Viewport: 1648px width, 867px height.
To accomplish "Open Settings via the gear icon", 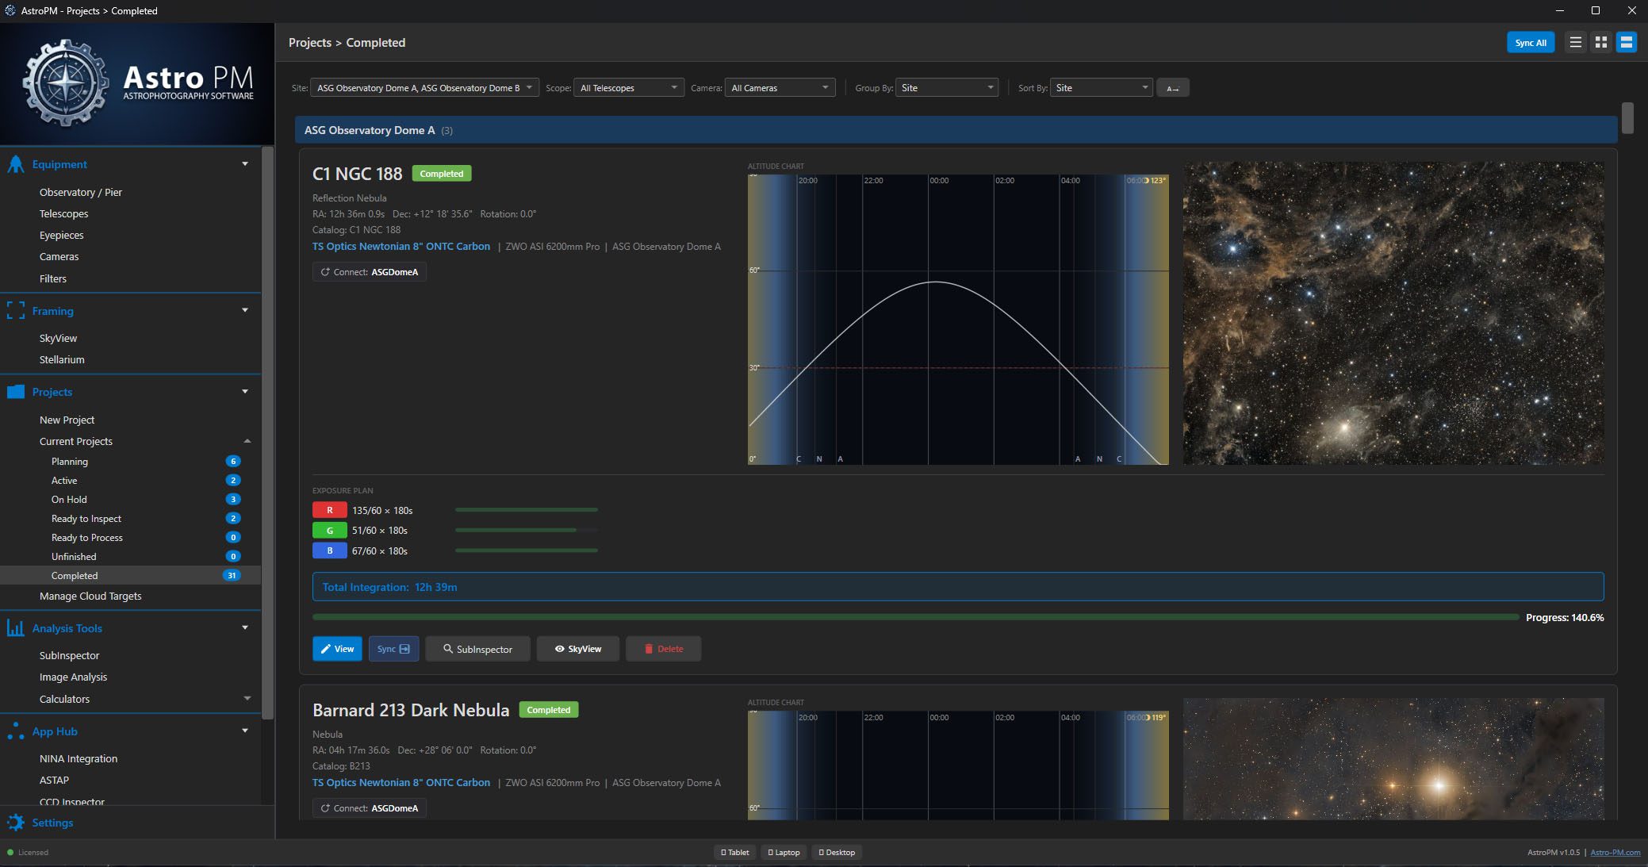I will [x=15, y=823].
